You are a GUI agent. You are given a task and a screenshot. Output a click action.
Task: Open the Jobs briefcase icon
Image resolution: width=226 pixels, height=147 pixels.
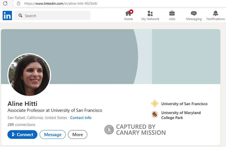pyautogui.click(x=172, y=13)
